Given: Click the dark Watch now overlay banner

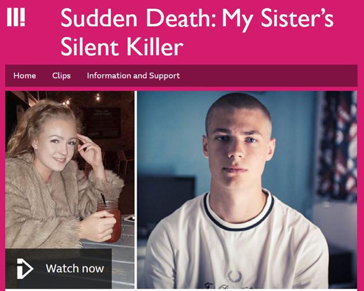Looking at the screenshot, I should (58, 268).
